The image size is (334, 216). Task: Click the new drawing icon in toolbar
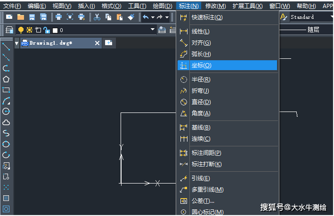9,17
